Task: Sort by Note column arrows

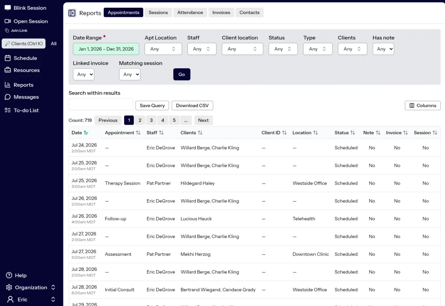Action: point(378,133)
